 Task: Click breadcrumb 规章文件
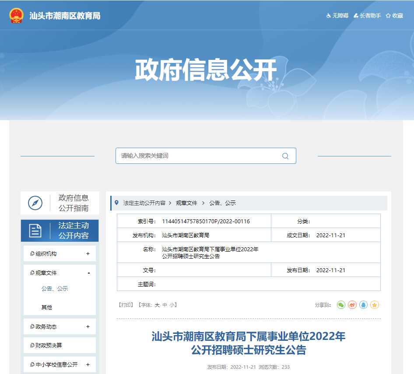(x=187, y=203)
